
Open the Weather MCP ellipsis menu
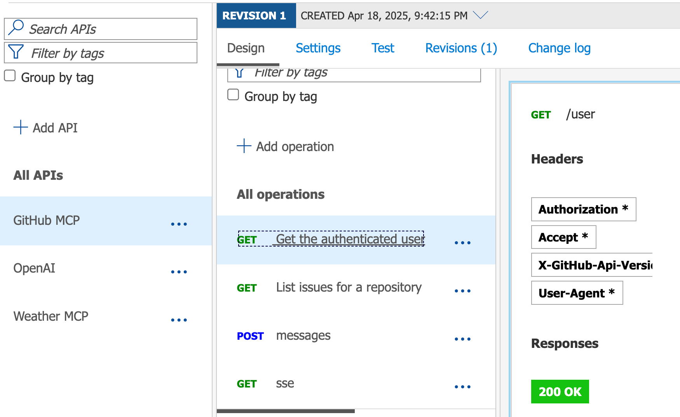point(179,320)
